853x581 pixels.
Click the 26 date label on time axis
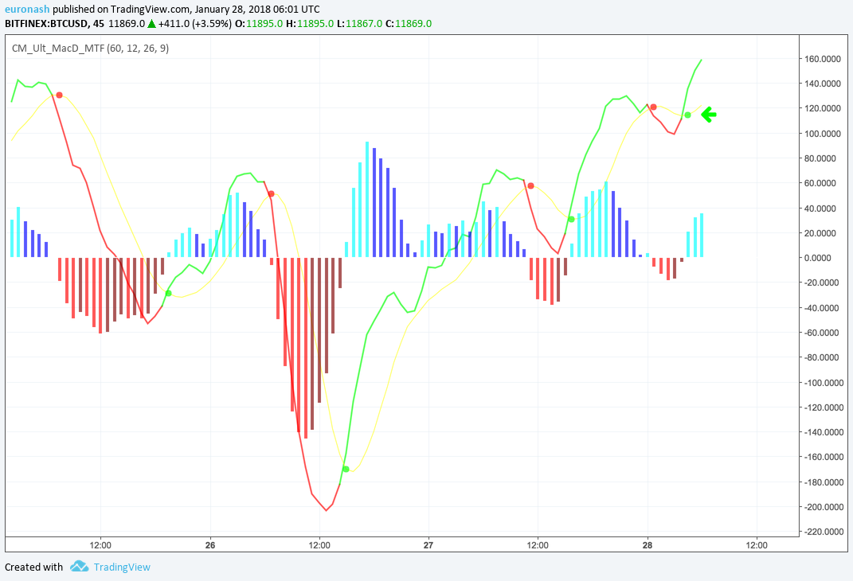point(210,545)
